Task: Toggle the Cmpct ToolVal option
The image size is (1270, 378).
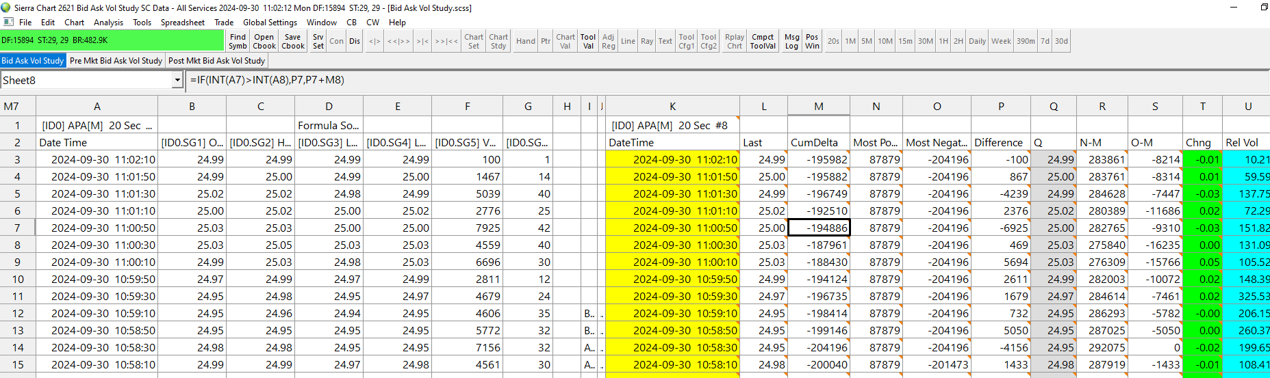Action: pos(763,41)
